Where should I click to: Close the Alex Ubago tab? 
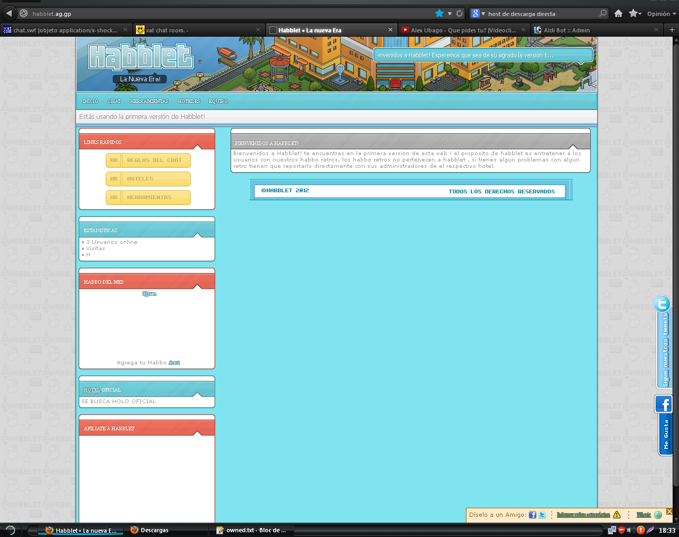pyautogui.click(x=523, y=30)
